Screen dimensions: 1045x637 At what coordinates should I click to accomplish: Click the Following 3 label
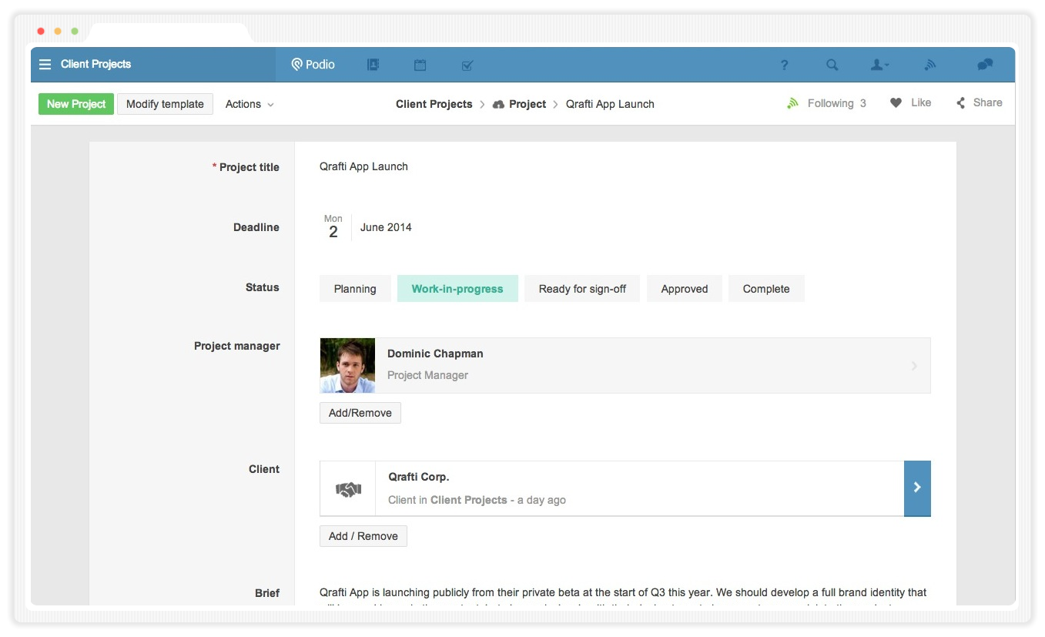point(837,103)
